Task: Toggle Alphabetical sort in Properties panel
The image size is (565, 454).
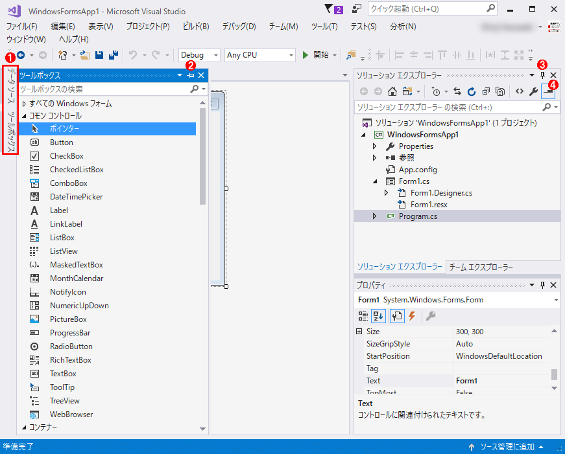Action: pyautogui.click(x=379, y=315)
